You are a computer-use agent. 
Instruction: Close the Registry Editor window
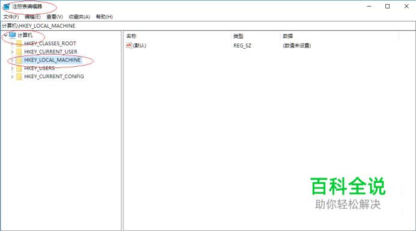406,7
